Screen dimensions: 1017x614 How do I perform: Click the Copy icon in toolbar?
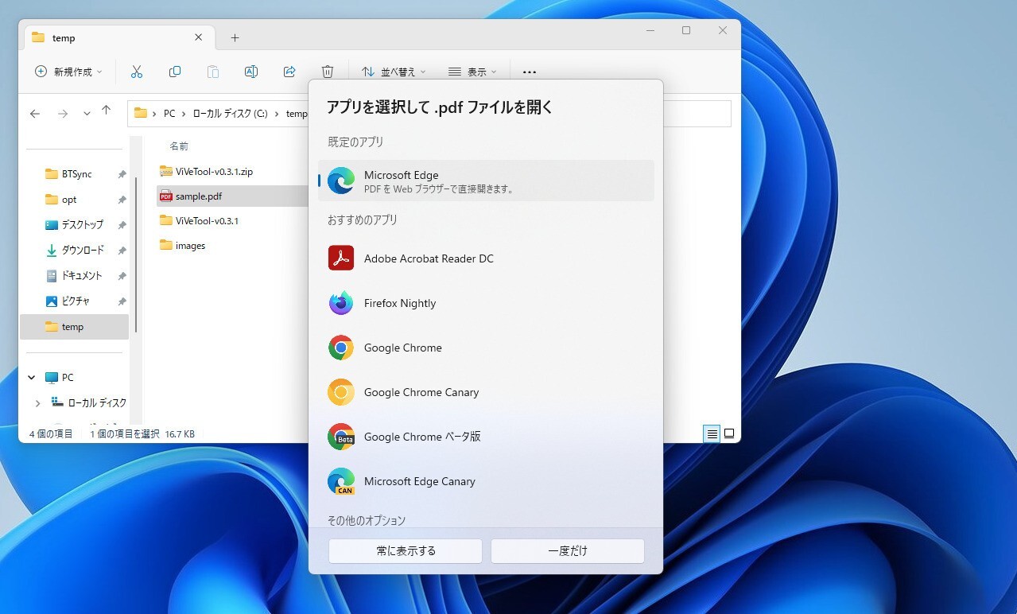(x=175, y=72)
